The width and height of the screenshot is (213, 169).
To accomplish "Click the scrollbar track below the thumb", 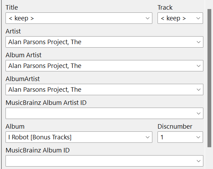I will click(210, 158).
